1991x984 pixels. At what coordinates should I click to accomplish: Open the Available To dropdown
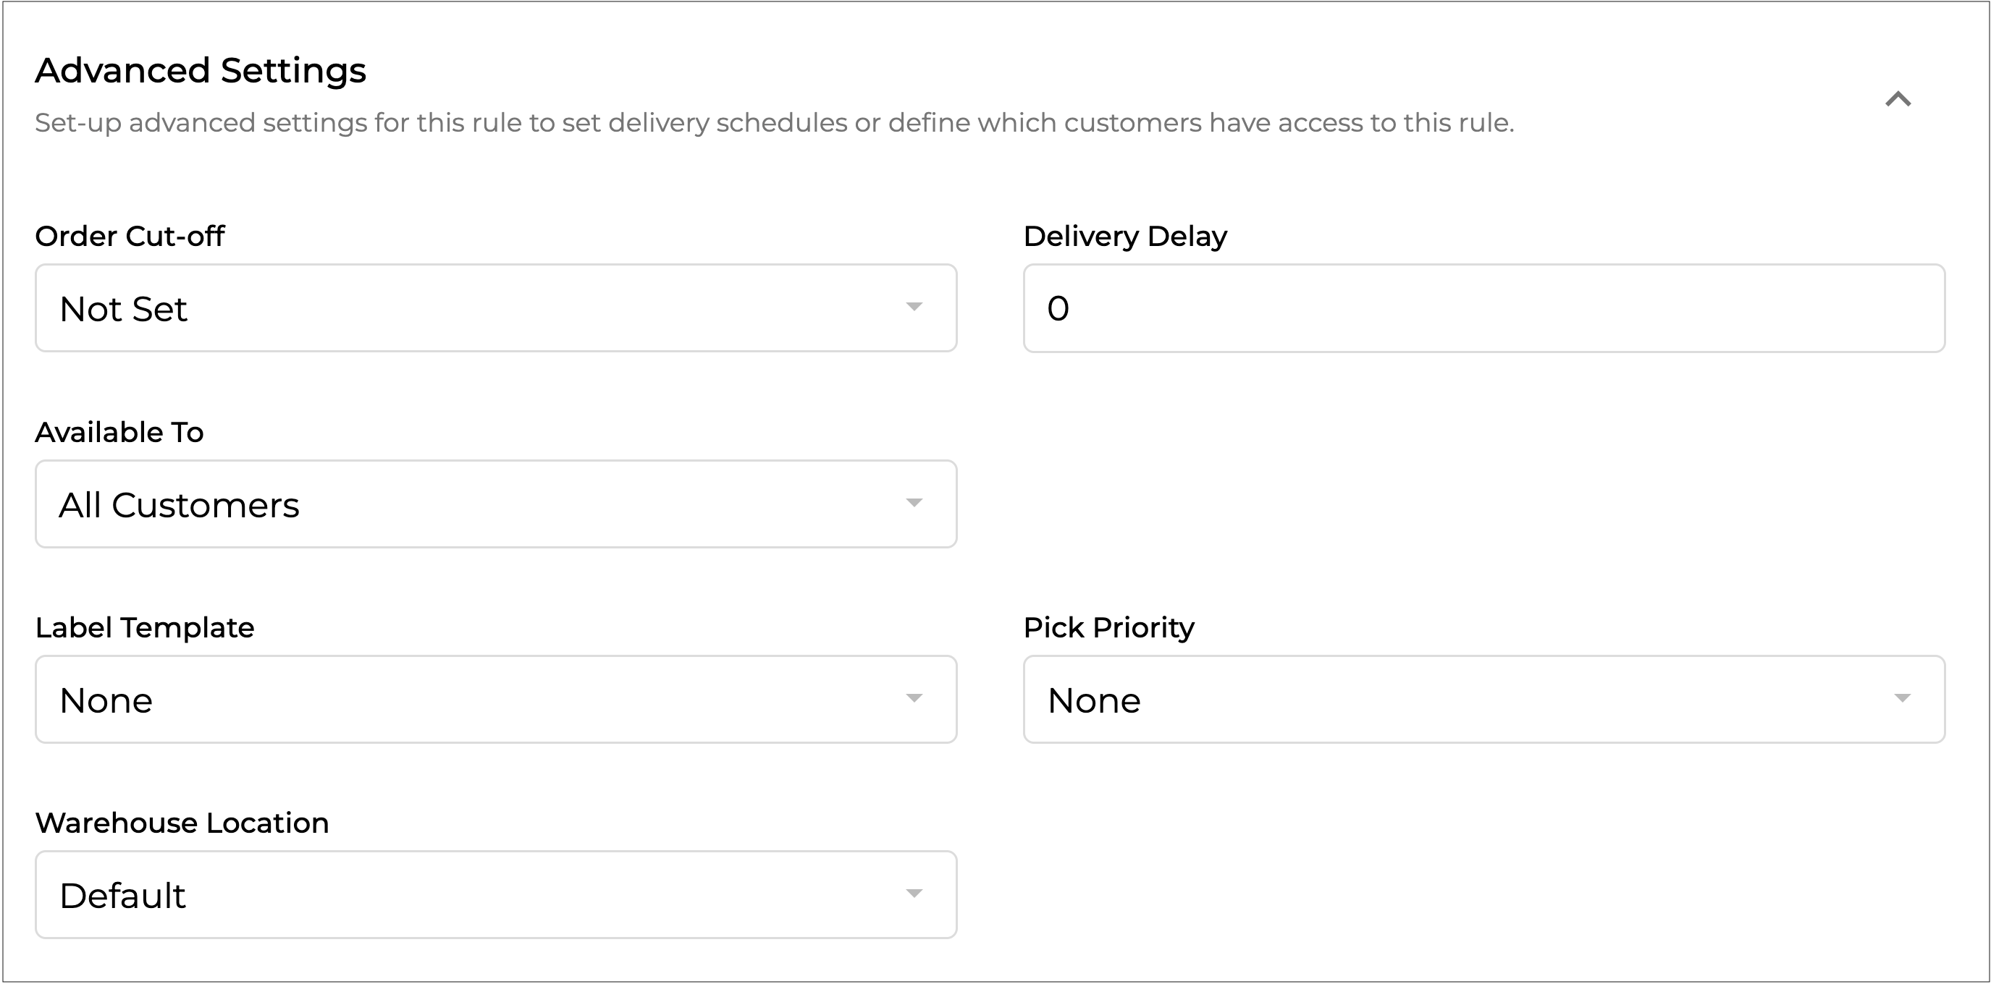pos(494,504)
